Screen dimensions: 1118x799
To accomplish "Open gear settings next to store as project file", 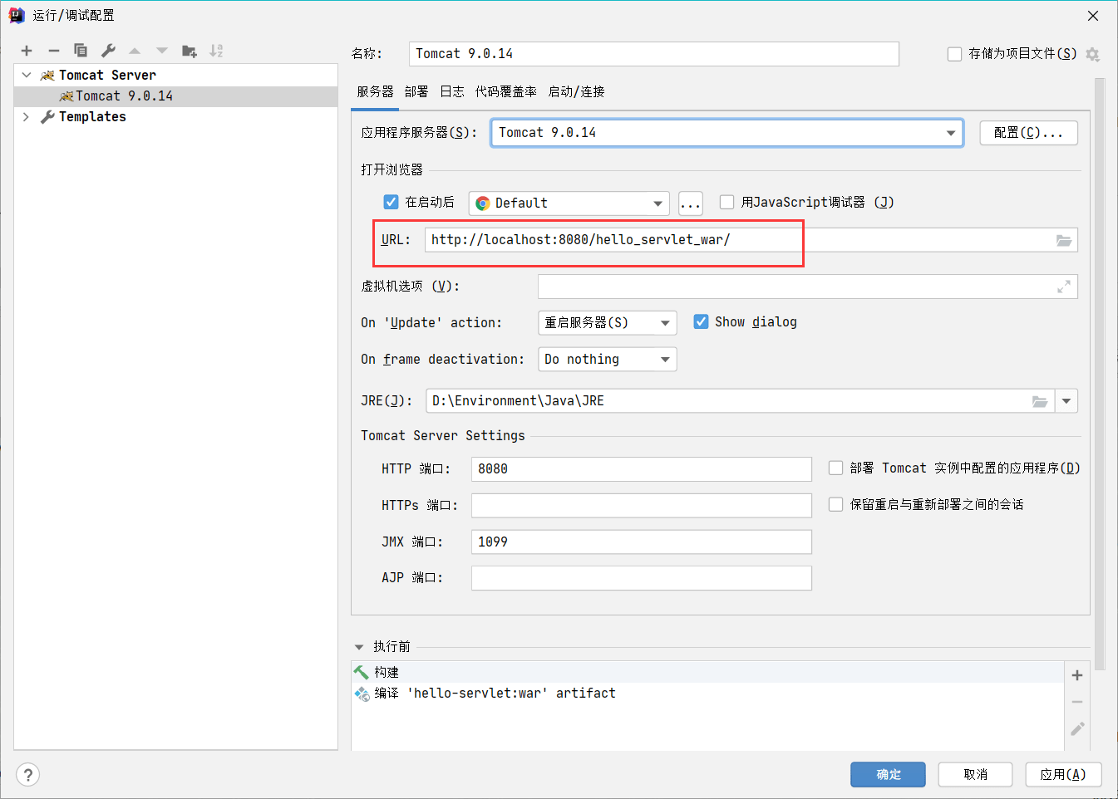I will pos(1092,54).
